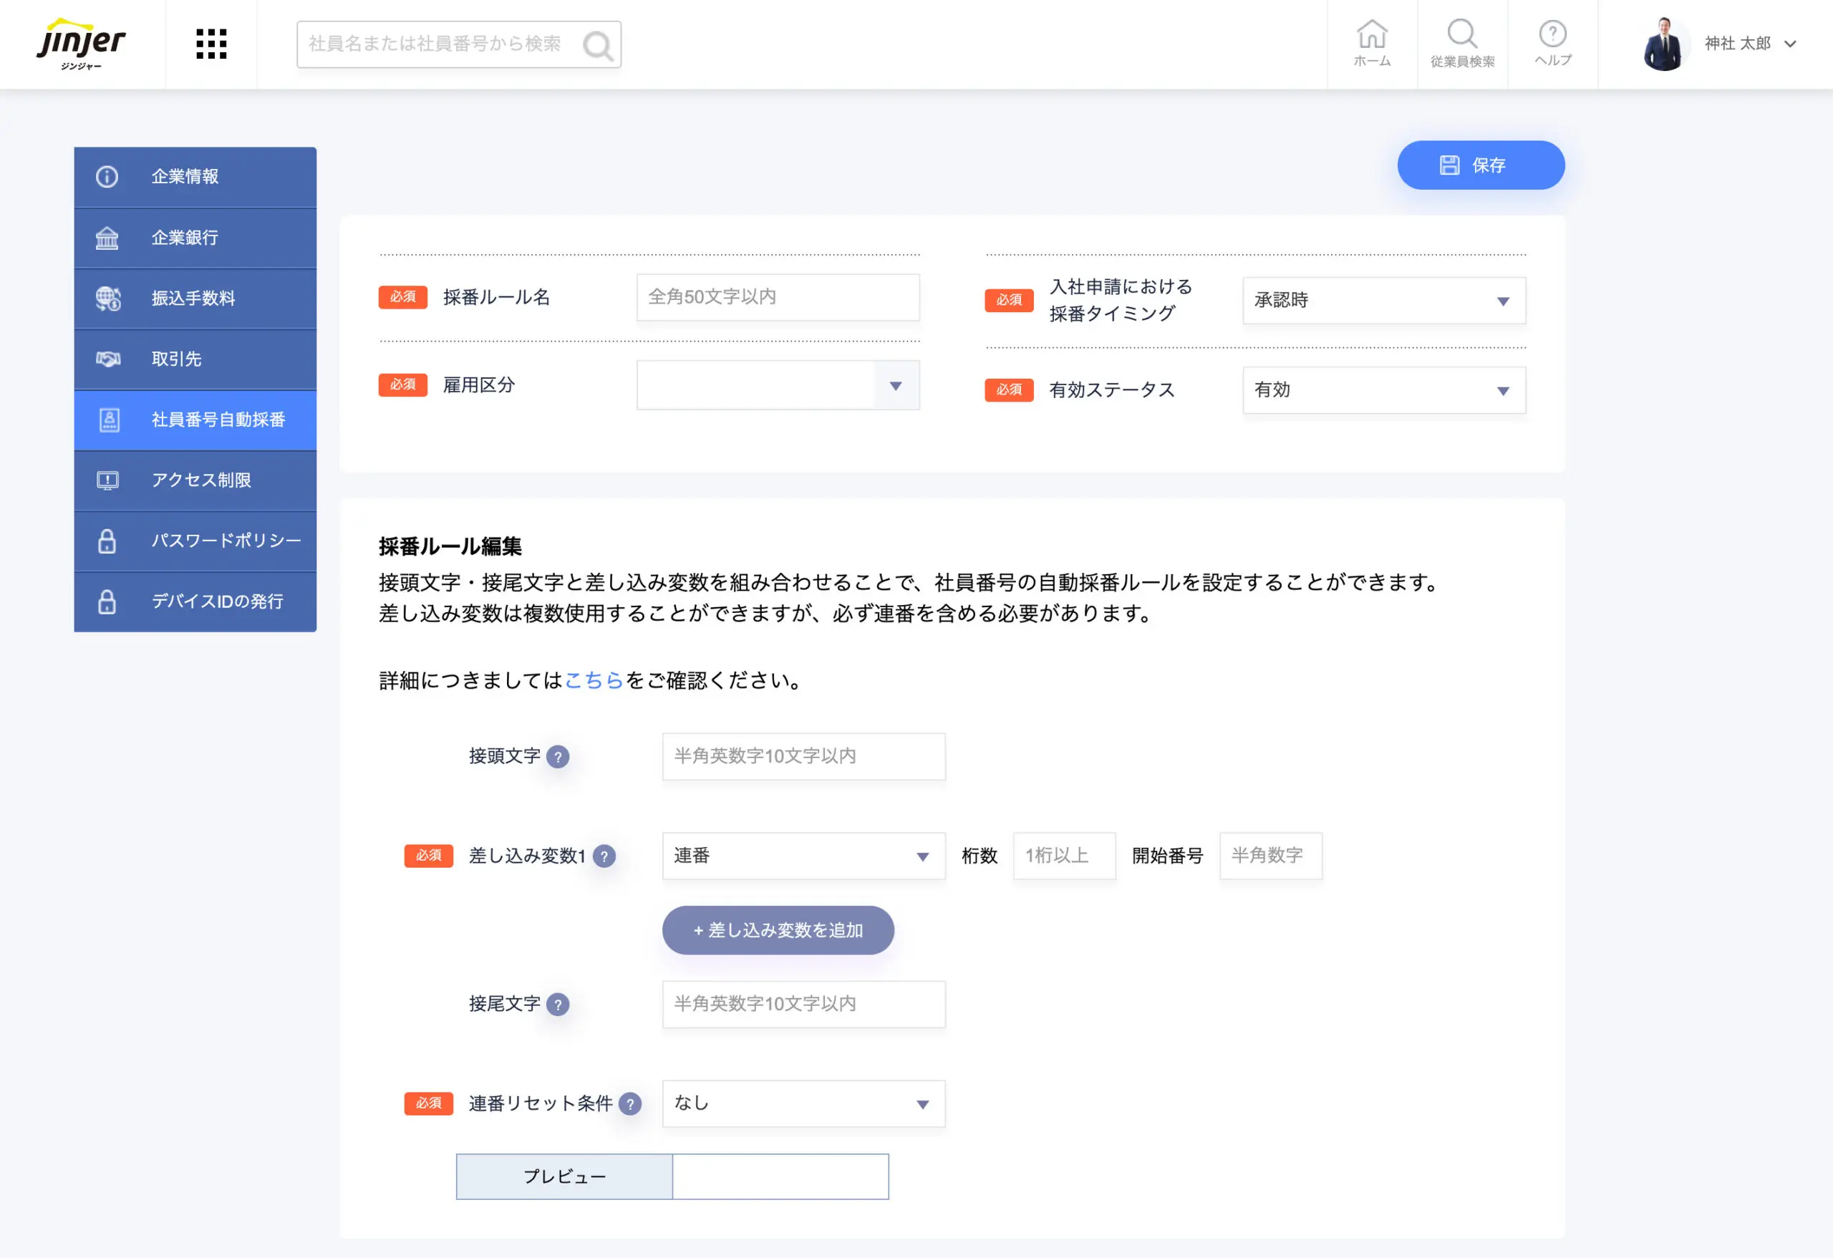Open 採番タイミング dropdown showing 承認時
The width and height of the screenshot is (1833, 1258).
coord(1383,301)
